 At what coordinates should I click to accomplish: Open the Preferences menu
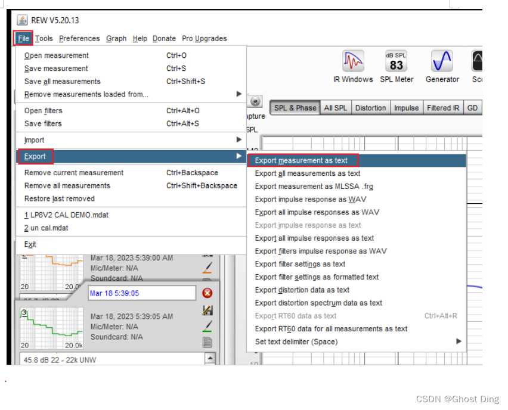point(79,38)
